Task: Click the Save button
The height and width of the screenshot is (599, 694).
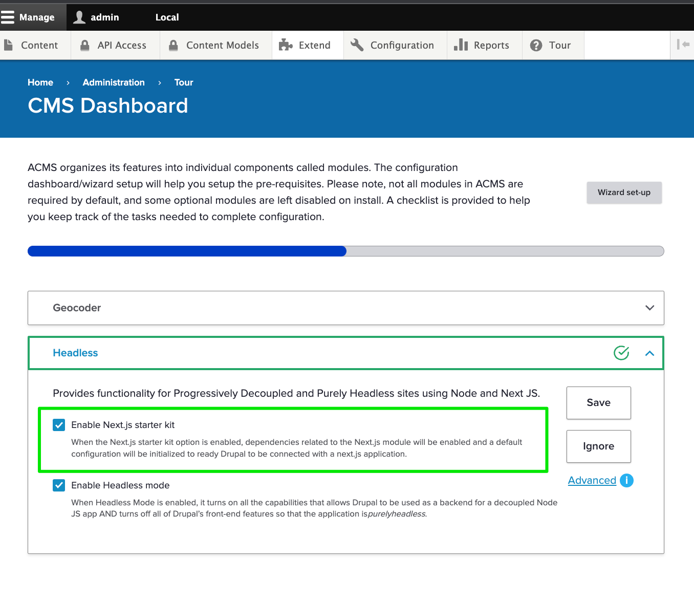Action: [x=599, y=403]
